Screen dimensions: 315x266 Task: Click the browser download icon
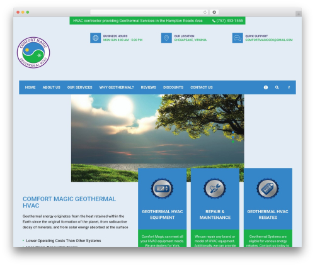click(x=214, y=13)
